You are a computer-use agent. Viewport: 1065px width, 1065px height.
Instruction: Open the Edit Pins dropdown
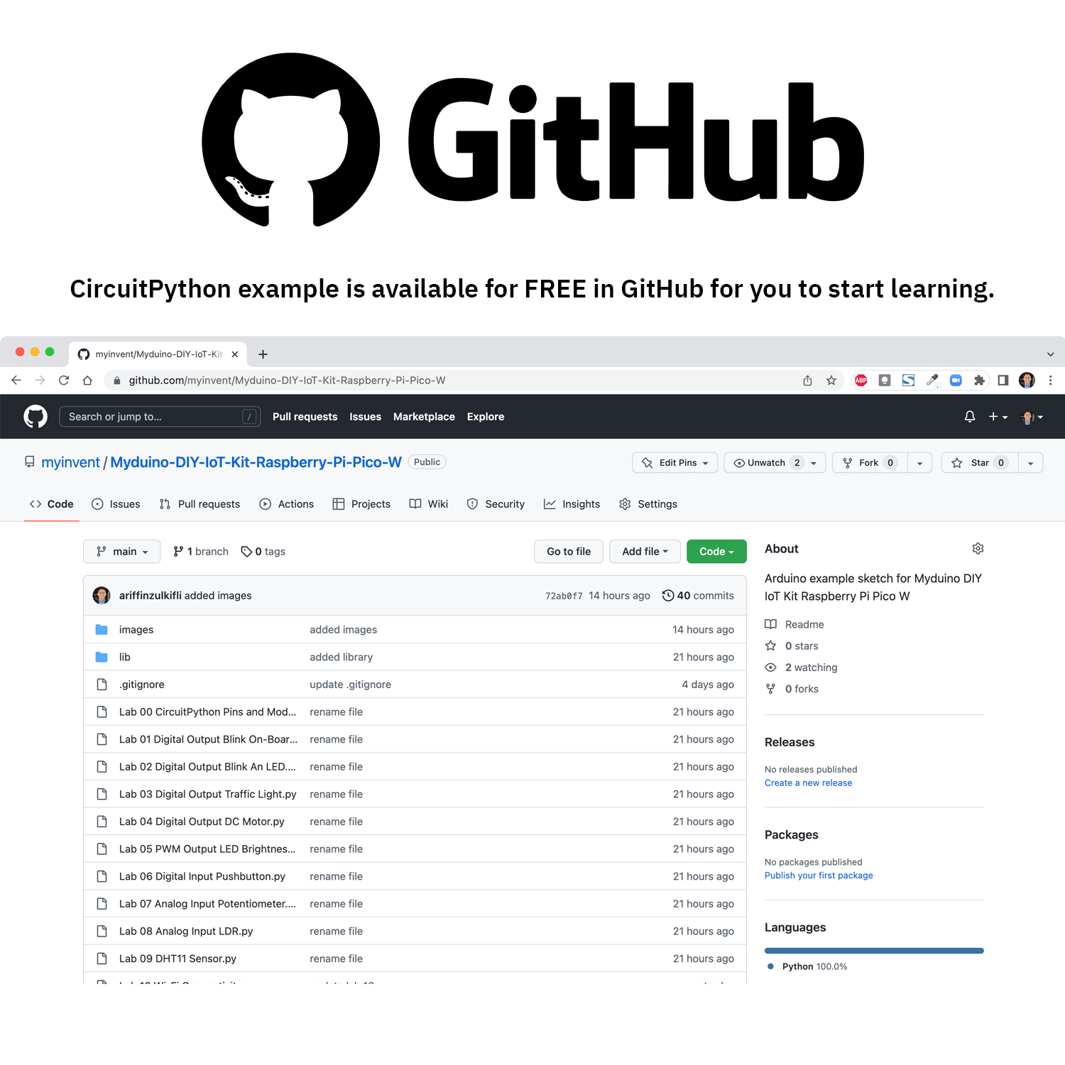(x=674, y=463)
